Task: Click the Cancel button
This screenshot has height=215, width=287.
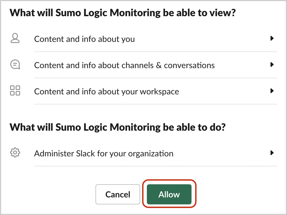Action: pyautogui.click(x=118, y=194)
